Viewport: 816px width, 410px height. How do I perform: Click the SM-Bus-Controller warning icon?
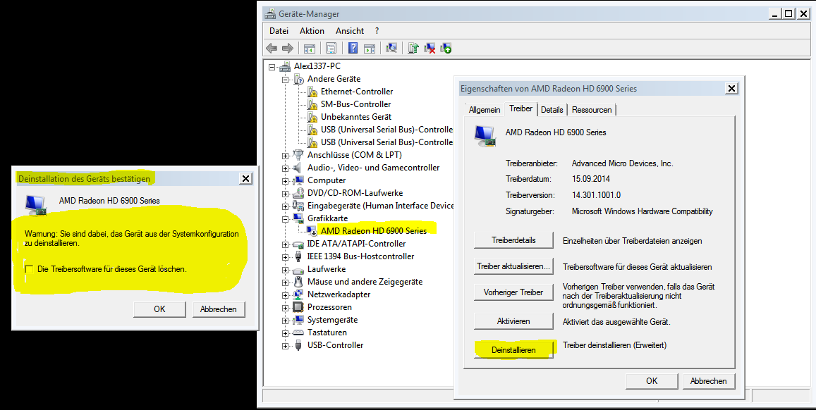312,104
